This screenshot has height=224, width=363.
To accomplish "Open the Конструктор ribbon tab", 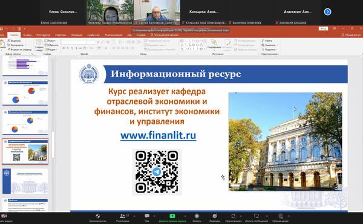I will tap(44, 35).
